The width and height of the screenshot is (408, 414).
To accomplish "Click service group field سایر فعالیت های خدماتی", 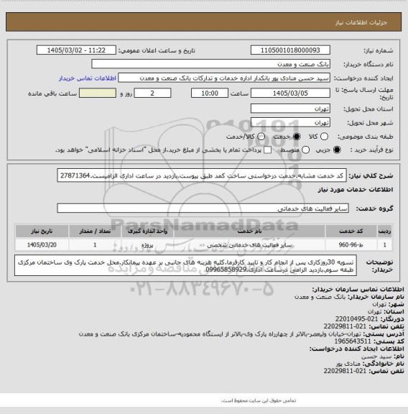I will point(203,208).
